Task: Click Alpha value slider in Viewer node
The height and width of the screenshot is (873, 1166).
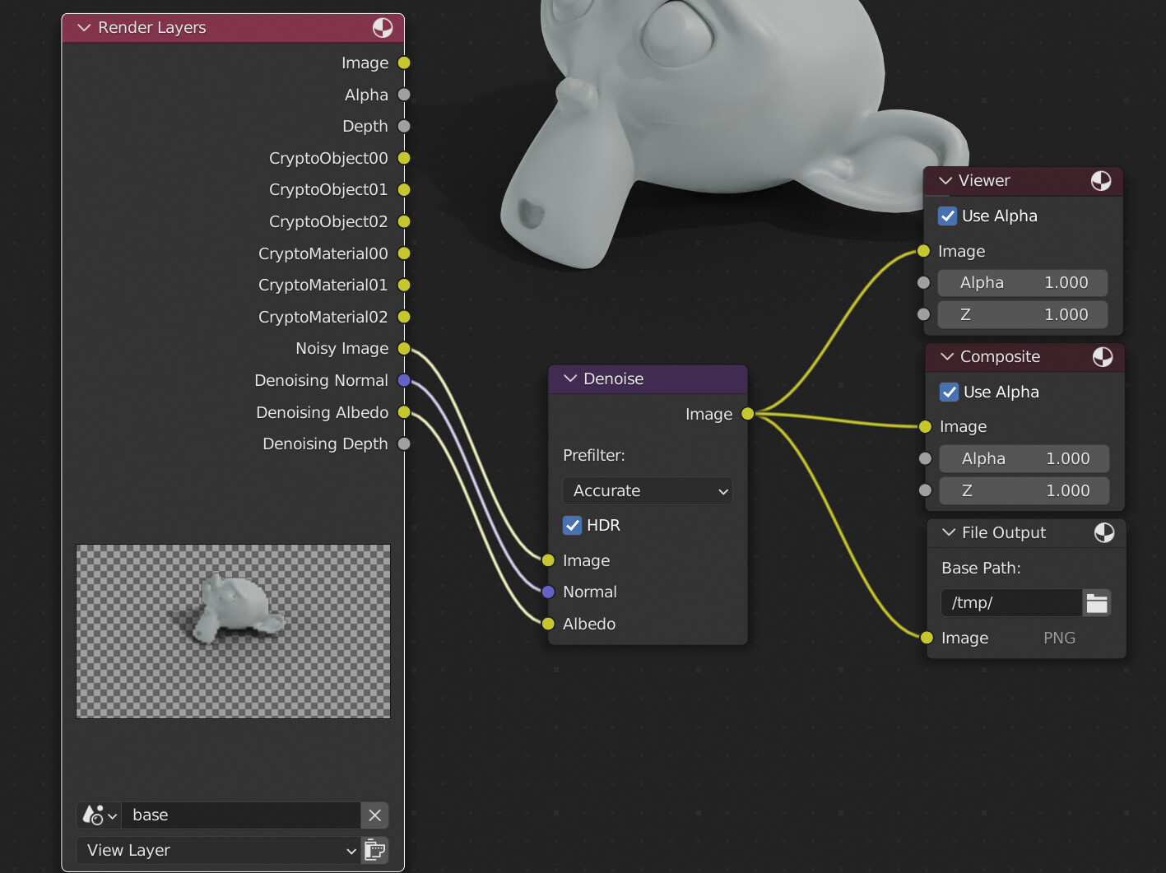Action: pos(1023,283)
